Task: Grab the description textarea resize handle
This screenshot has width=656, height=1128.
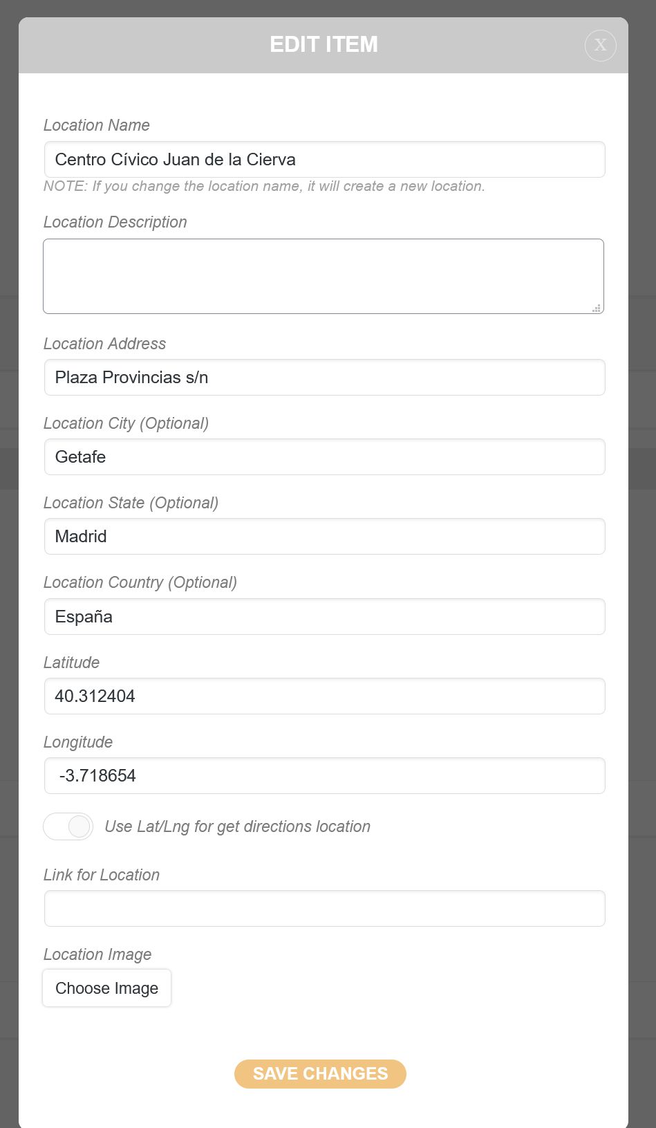Action: pyautogui.click(x=596, y=308)
